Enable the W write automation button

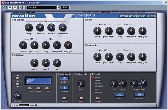pos(15,8)
